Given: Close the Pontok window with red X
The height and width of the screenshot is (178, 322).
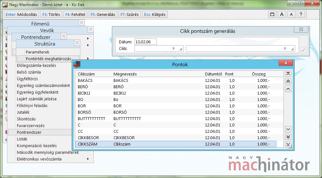Looking at the screenshot, I should (286, 63).
